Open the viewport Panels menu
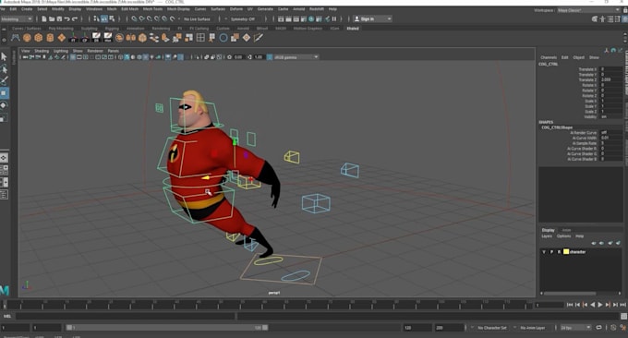This screenshot has width=628, height=338. click(114, 51)
